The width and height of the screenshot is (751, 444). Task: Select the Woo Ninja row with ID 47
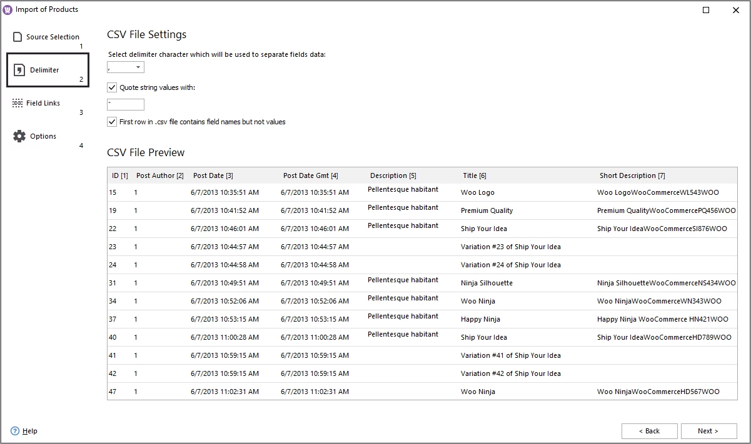pyautogui.click(x=313, y=392)
